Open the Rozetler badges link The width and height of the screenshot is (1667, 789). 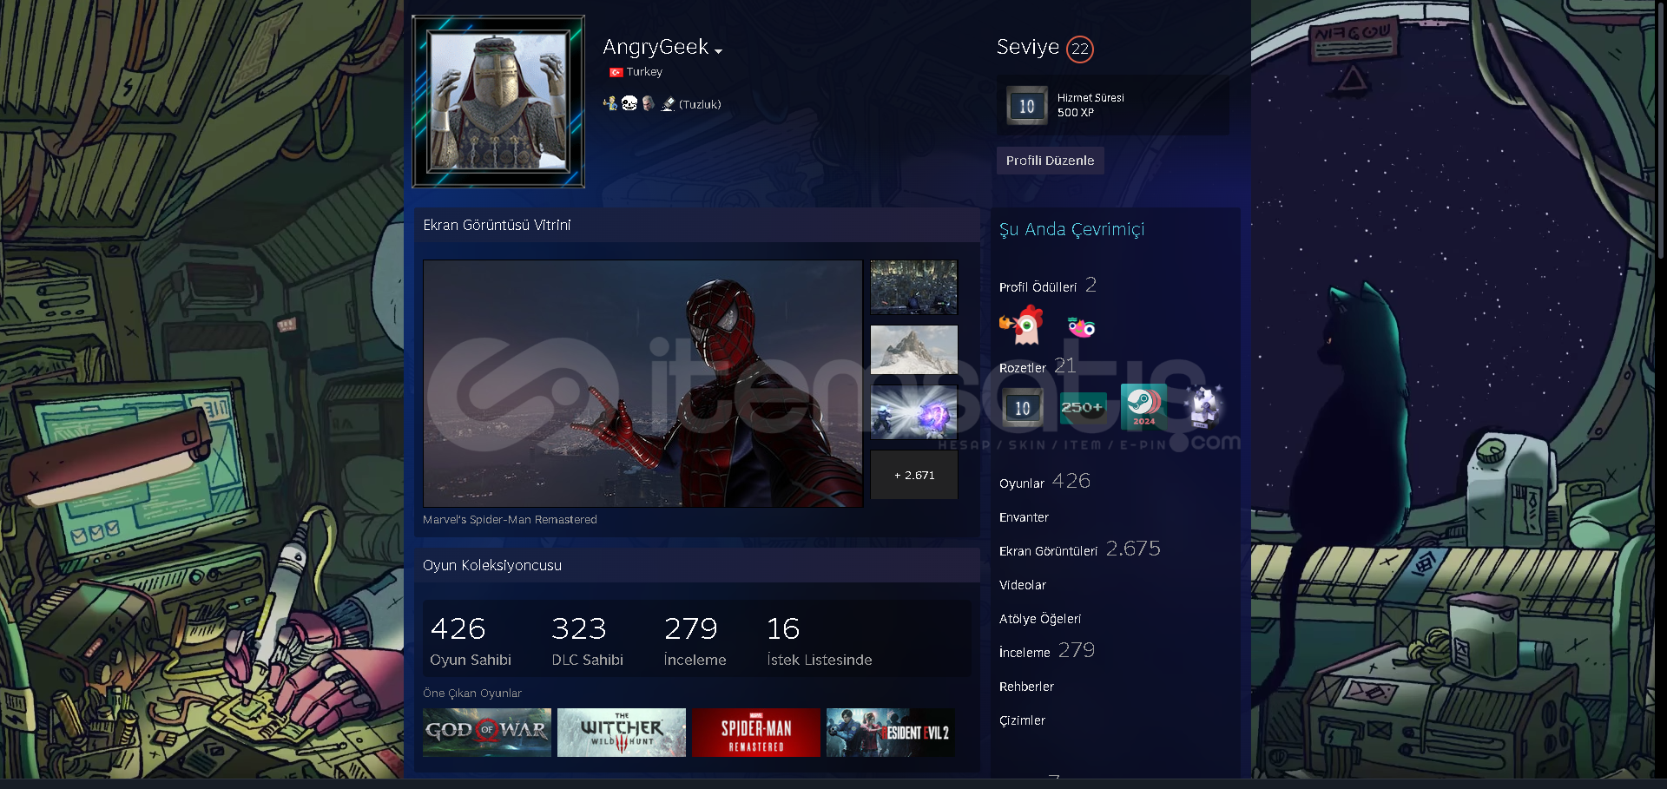(x=1023, y=368)
